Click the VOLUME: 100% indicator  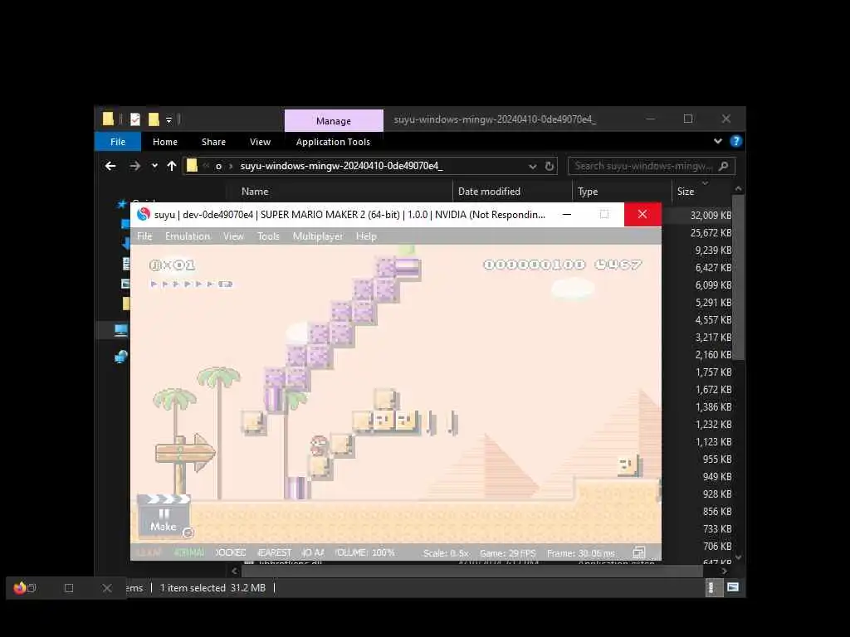365,552
